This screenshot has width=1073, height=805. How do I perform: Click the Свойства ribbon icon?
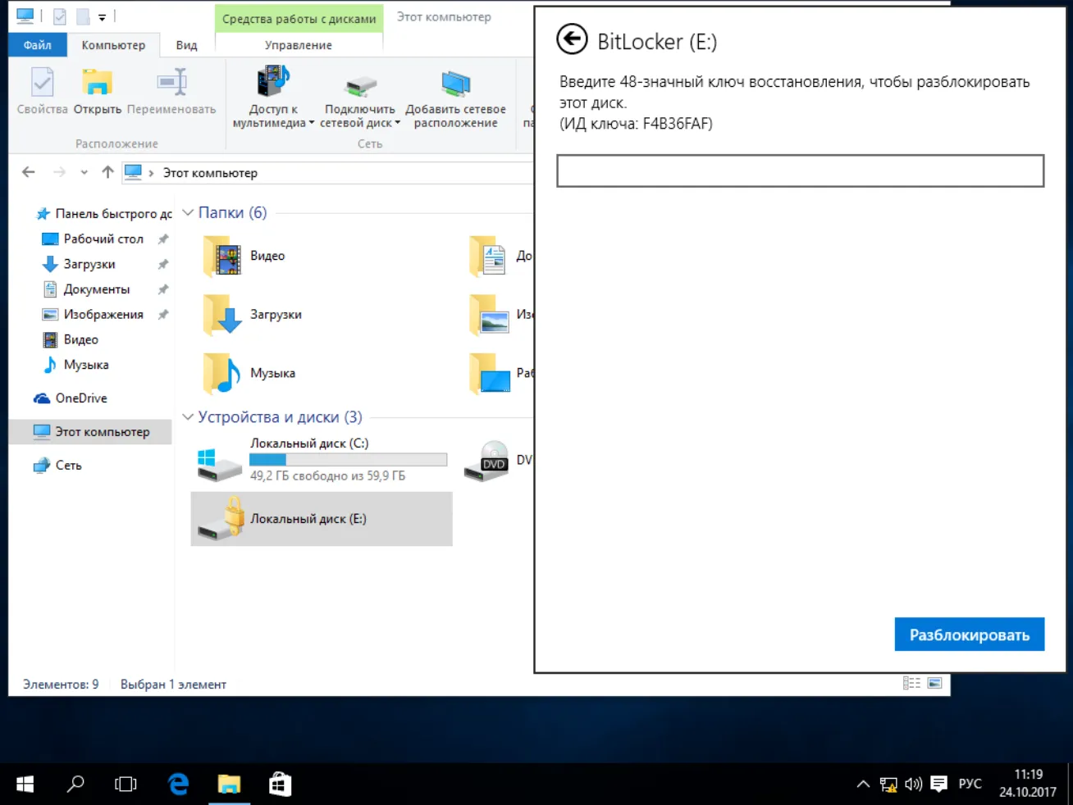(42, 92)
